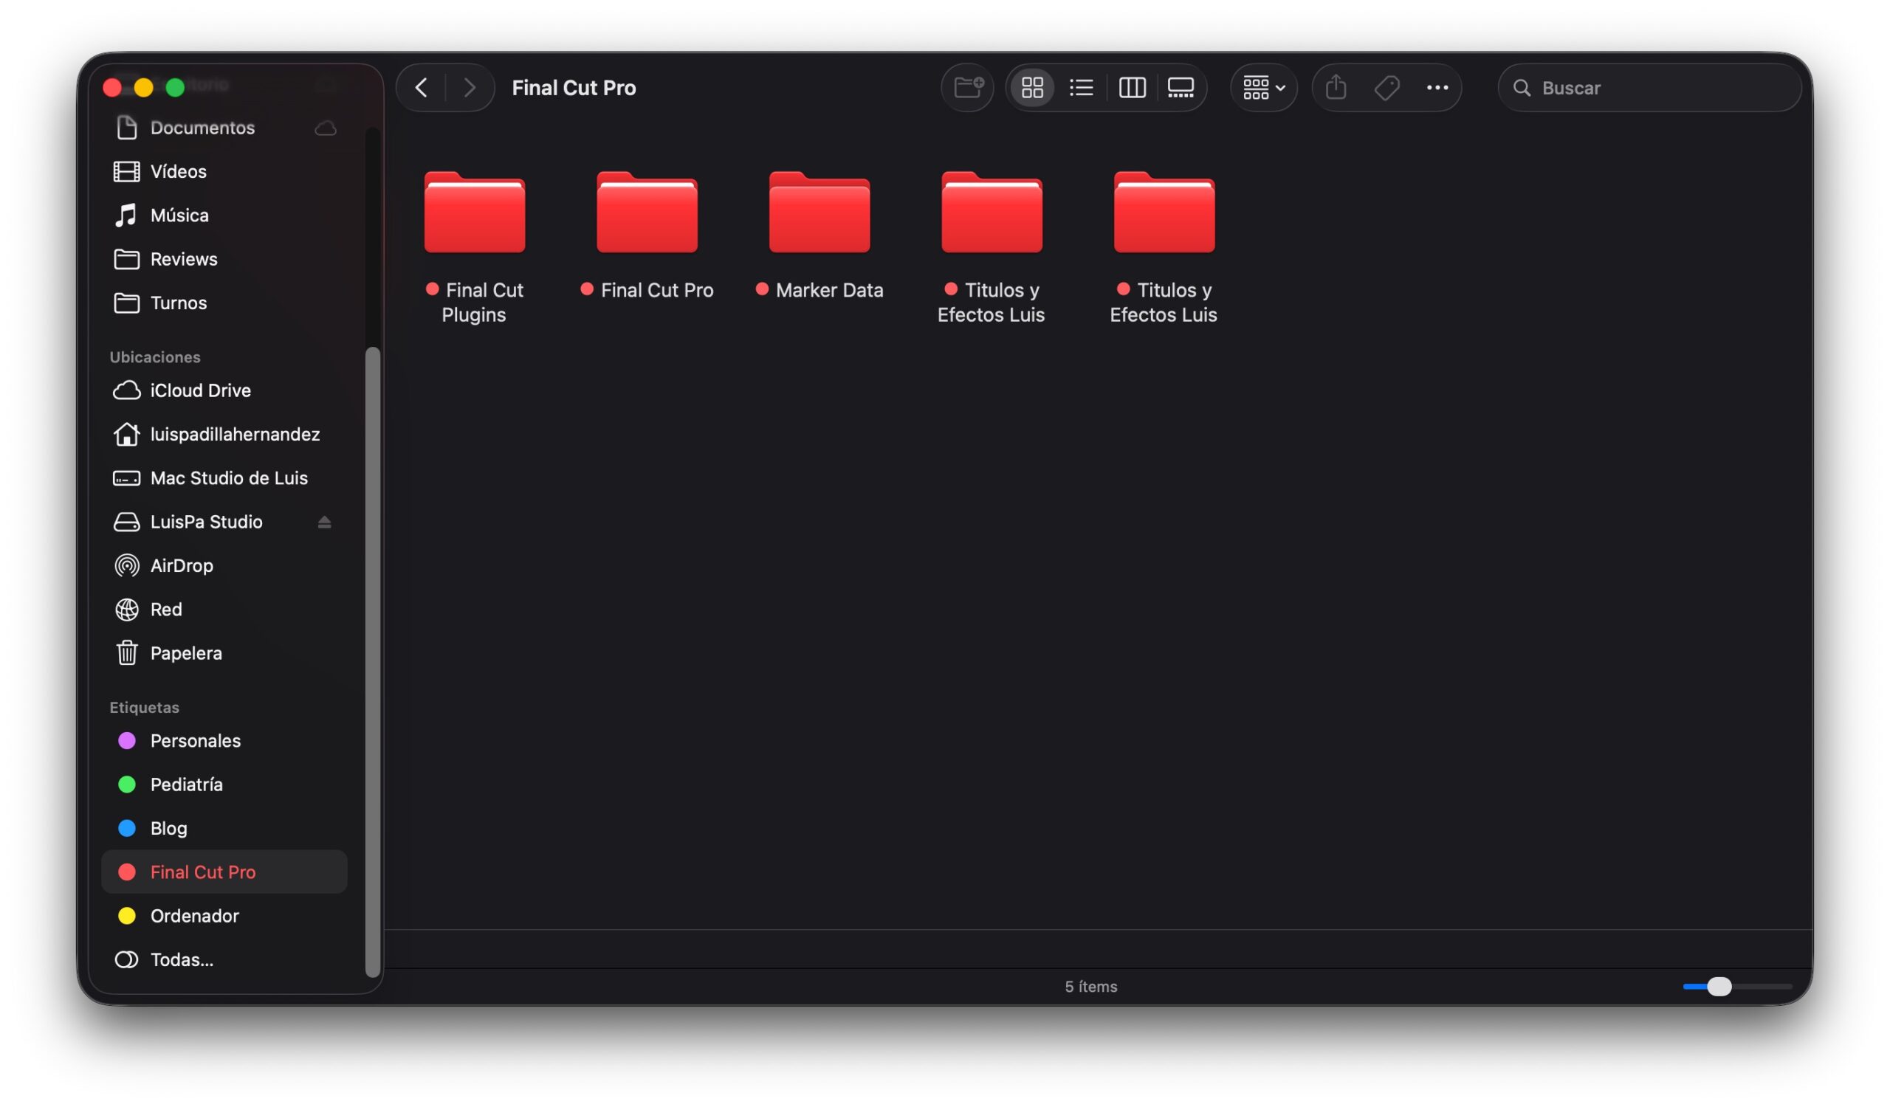The image size is (1890, 1107).
Task: Click the 5 ítems status text
Action: click(1090, 987)
